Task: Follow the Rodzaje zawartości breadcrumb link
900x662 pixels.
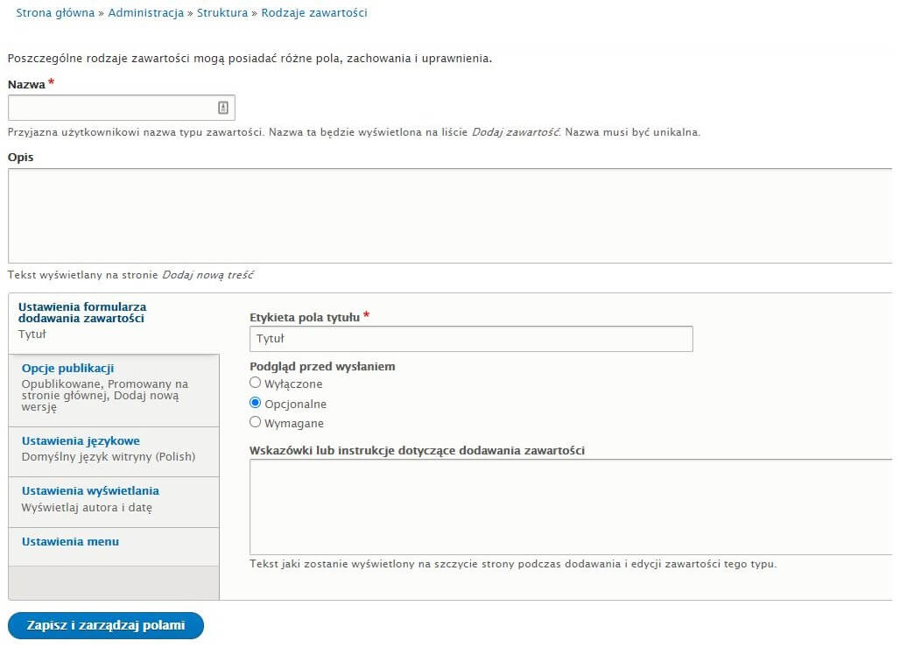Action: point(314,12)
